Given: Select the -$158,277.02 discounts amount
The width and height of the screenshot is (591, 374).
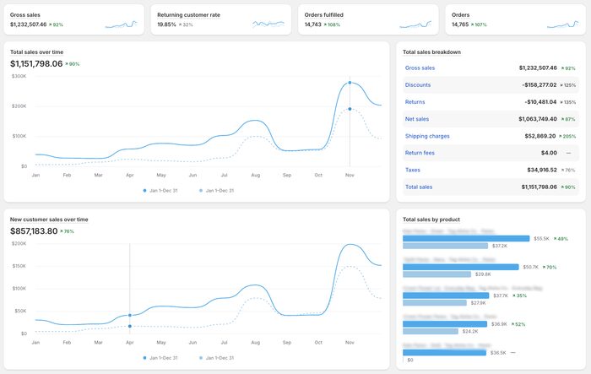Looking at the screenshot, I should point(539,84).
